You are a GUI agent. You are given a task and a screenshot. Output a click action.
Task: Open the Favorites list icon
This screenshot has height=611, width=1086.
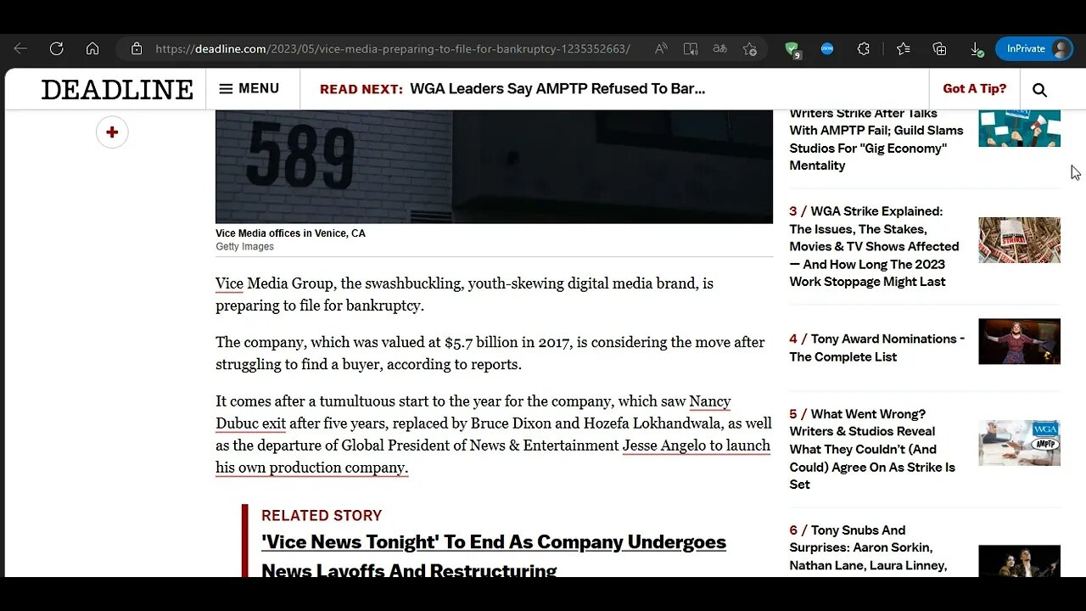903,48
